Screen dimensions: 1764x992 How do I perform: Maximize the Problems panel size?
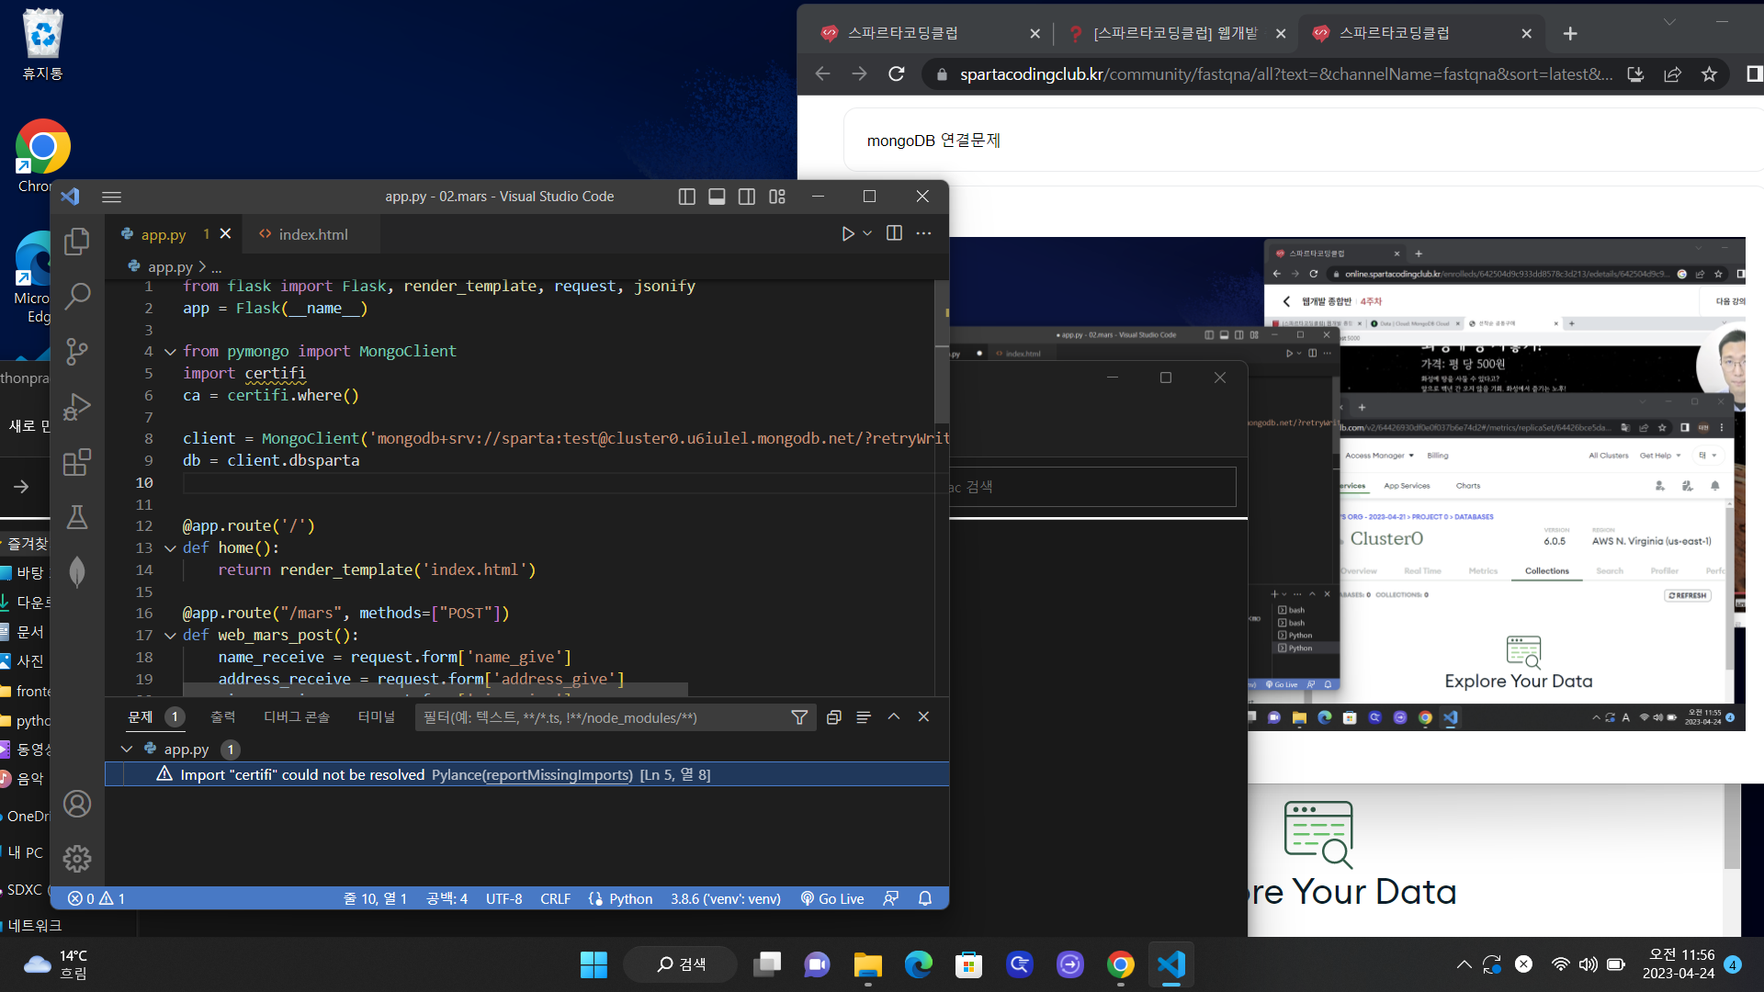point(894,717)
